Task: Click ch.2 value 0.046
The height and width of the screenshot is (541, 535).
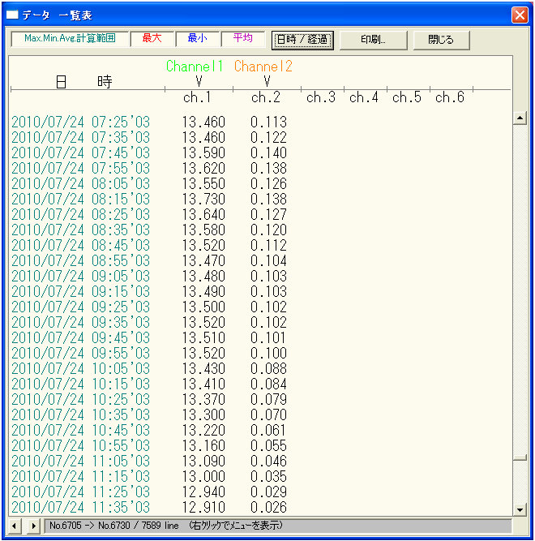Action: pos(268,462)
